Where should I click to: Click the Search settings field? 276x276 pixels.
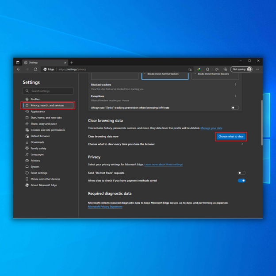coord(48,91)
